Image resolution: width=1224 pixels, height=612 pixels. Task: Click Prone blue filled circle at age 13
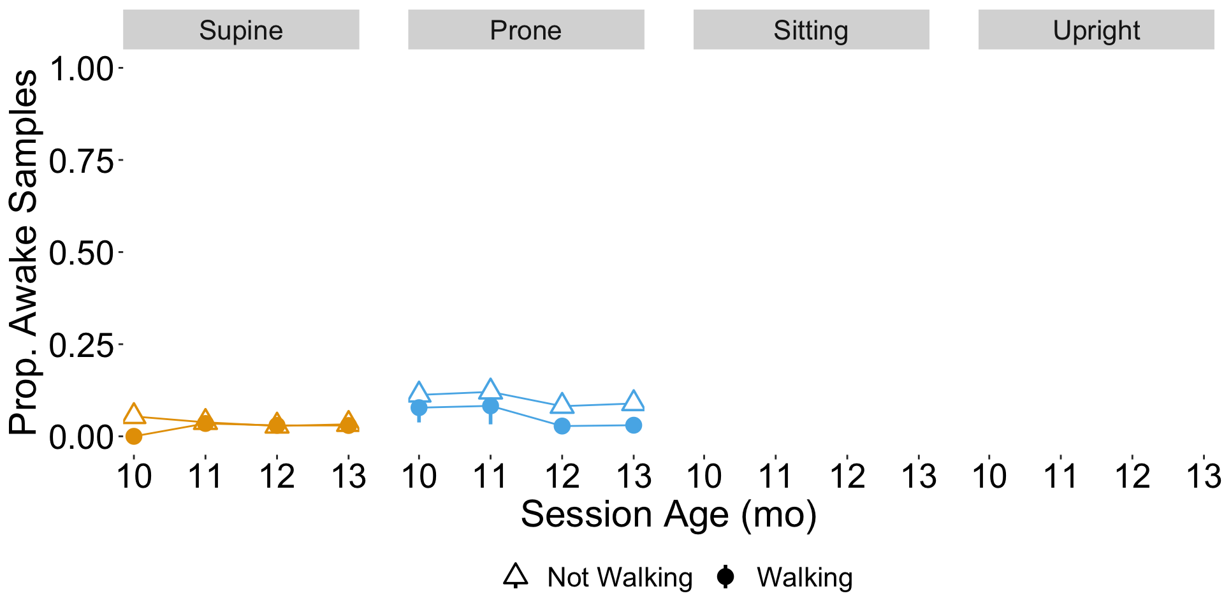click(x=633, y=425)
